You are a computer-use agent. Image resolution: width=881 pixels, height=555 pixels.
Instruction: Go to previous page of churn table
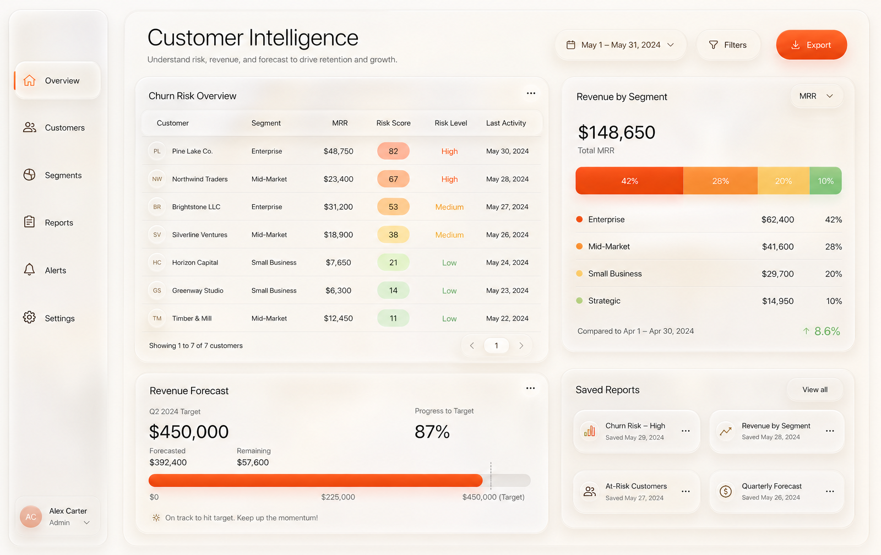click(x=472, y=346)
